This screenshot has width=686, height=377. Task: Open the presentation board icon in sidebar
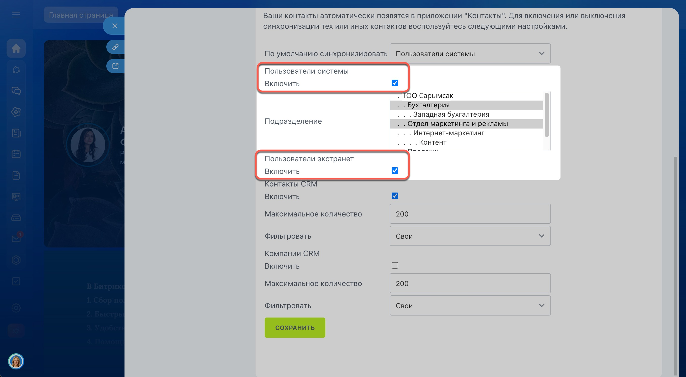click(16, 197)
